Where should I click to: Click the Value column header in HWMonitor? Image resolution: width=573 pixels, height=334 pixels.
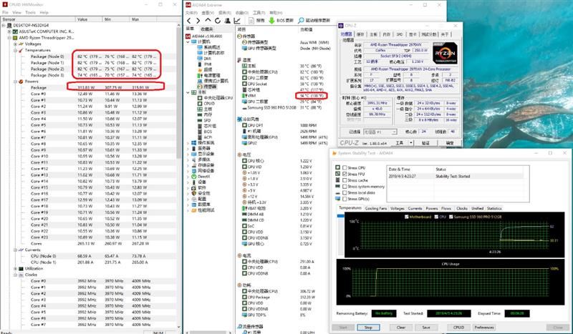89,19
